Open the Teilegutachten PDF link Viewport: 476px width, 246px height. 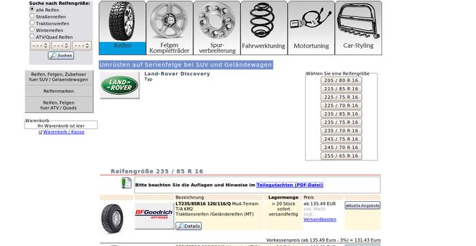[290, 185]
